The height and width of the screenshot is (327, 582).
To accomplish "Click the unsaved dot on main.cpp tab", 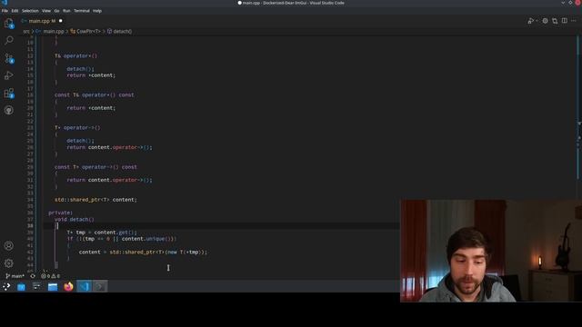I will click(61, 21).
